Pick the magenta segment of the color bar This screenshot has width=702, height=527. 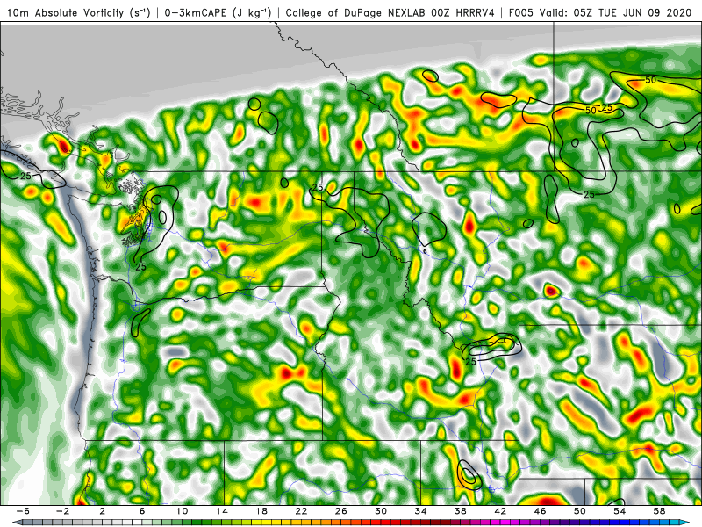[505, 522]
